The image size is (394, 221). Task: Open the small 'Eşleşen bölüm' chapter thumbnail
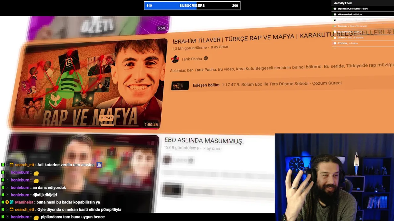coord(180,86)
